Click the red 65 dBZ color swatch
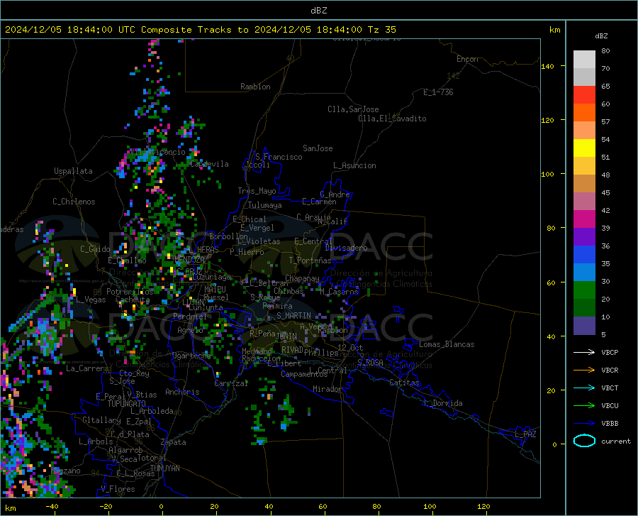The width and height of the screenshot is (638, 516). [584, 95]
